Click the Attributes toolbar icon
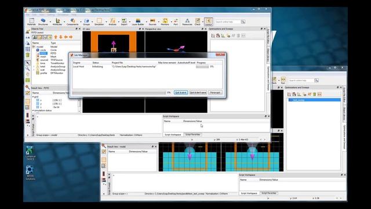The image size is (371, 209). click(x=57, y=21)
